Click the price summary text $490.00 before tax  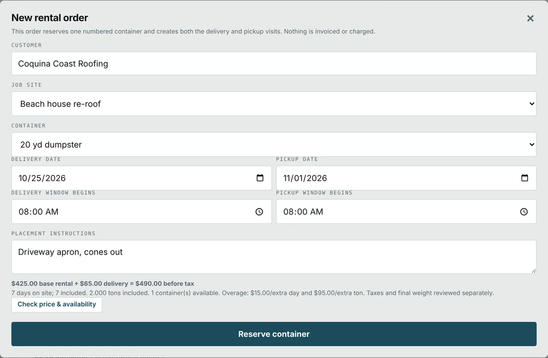[x=164, y=284]
